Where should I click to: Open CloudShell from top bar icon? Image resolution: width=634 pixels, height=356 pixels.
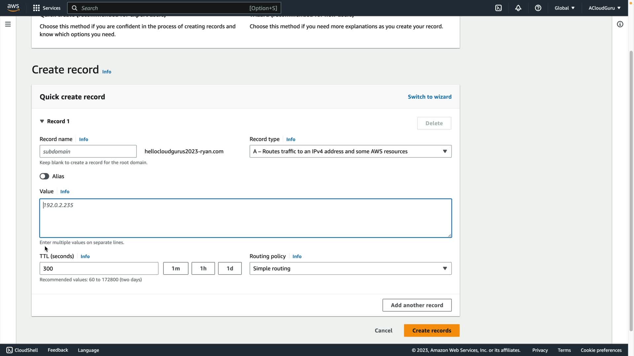498,8
